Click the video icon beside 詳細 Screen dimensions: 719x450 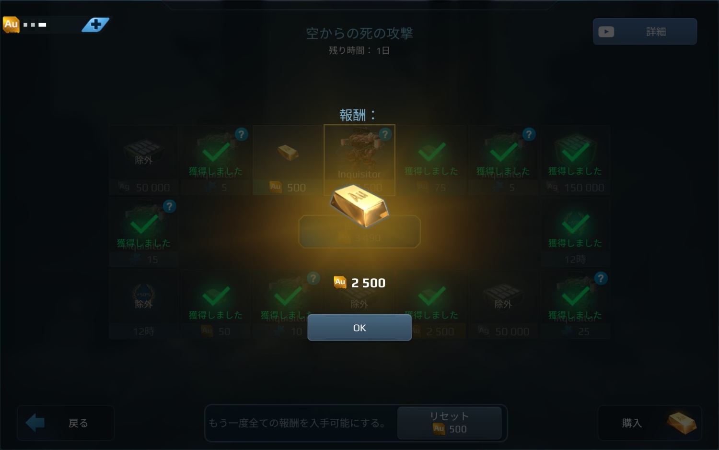[x=606, y=32]
